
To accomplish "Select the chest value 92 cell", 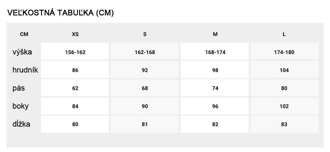I will (x=145, y=70).
